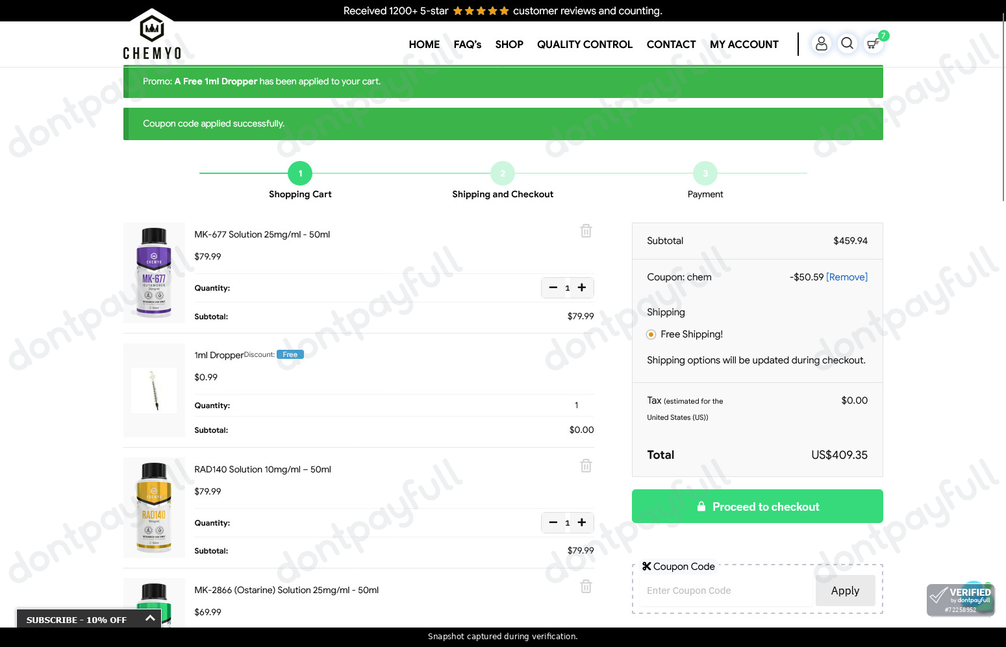Image resolution: width=1006 pixels, height=647 pixels.
Task: Remove the applied chem coupon
Action: 846,277
